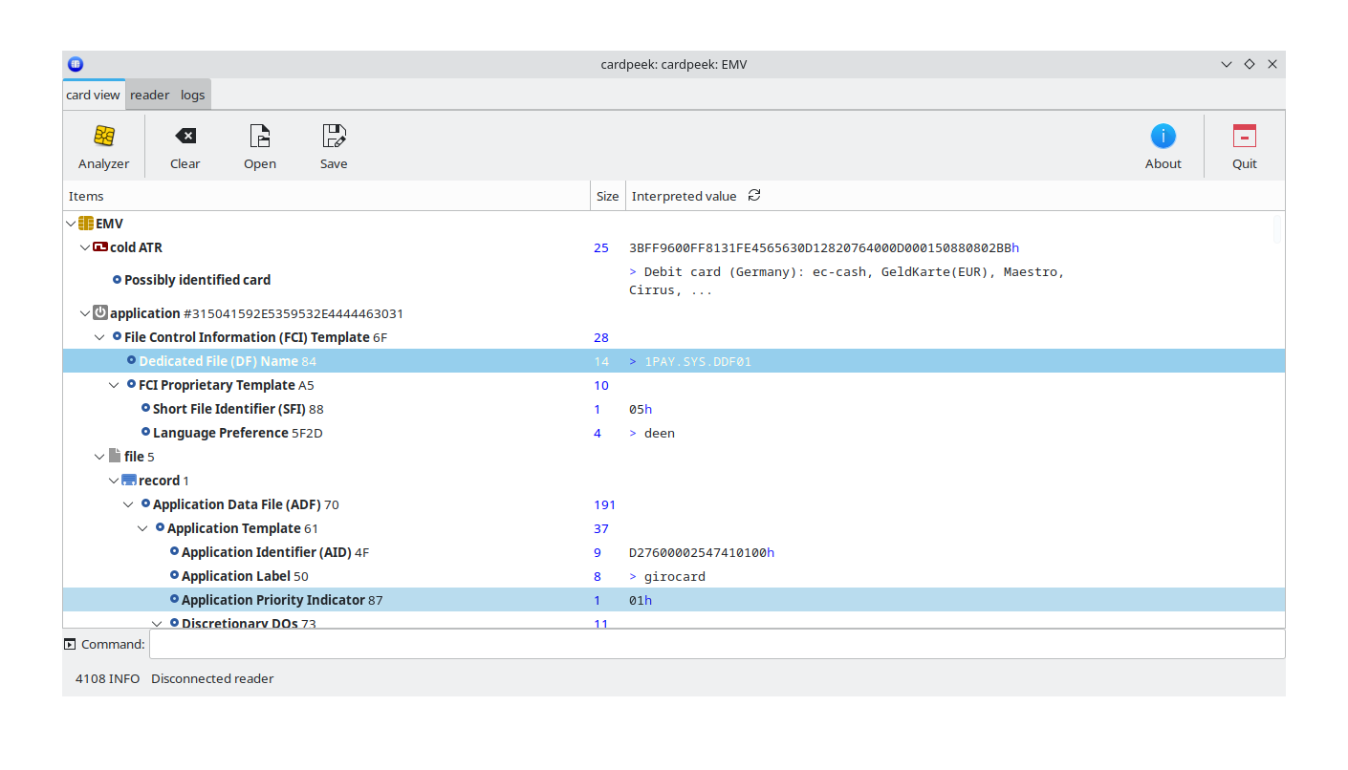Screen dimensions: 1348x770
Task: Clear the current card view
Action: (185, 143)
